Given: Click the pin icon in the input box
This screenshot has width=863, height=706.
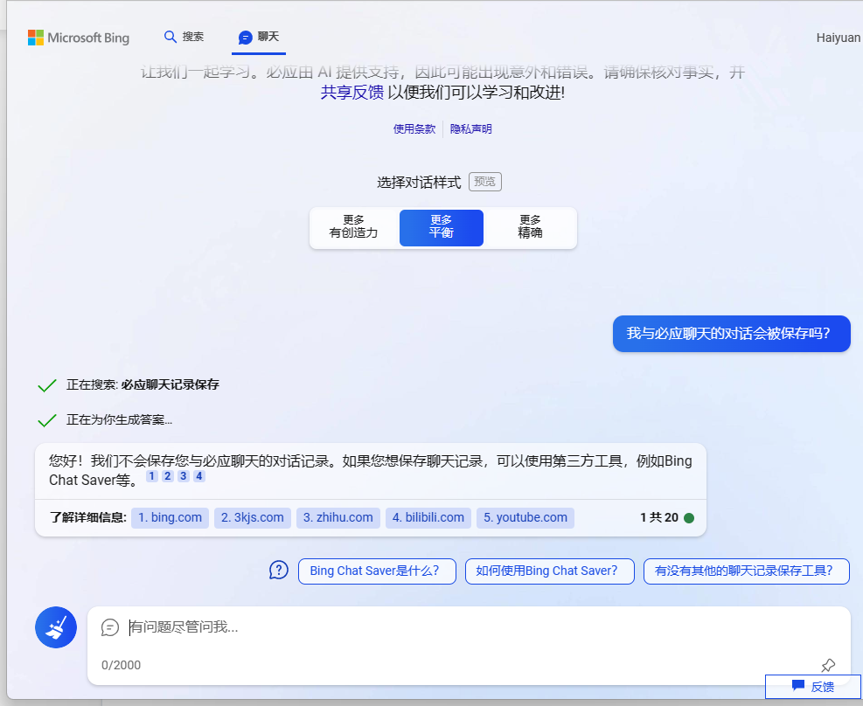Looking at the screenshot, I should point(828,666).
